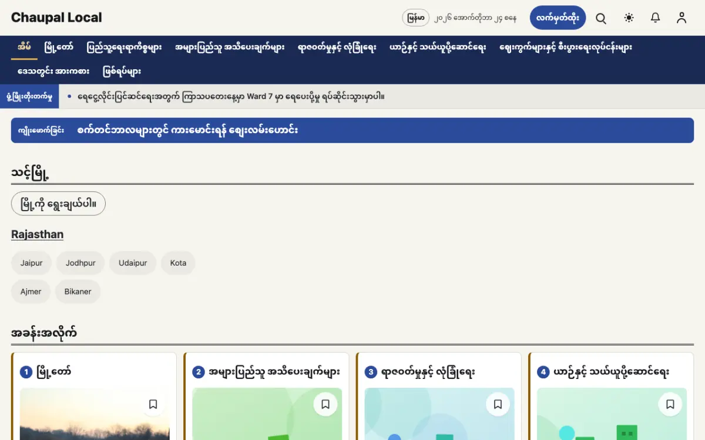Open section card 3 ရာဇဝတ်မှုနှင့် လုံခြုံရေး title
This screenshot has height=440, width=705.
(428, 372)
